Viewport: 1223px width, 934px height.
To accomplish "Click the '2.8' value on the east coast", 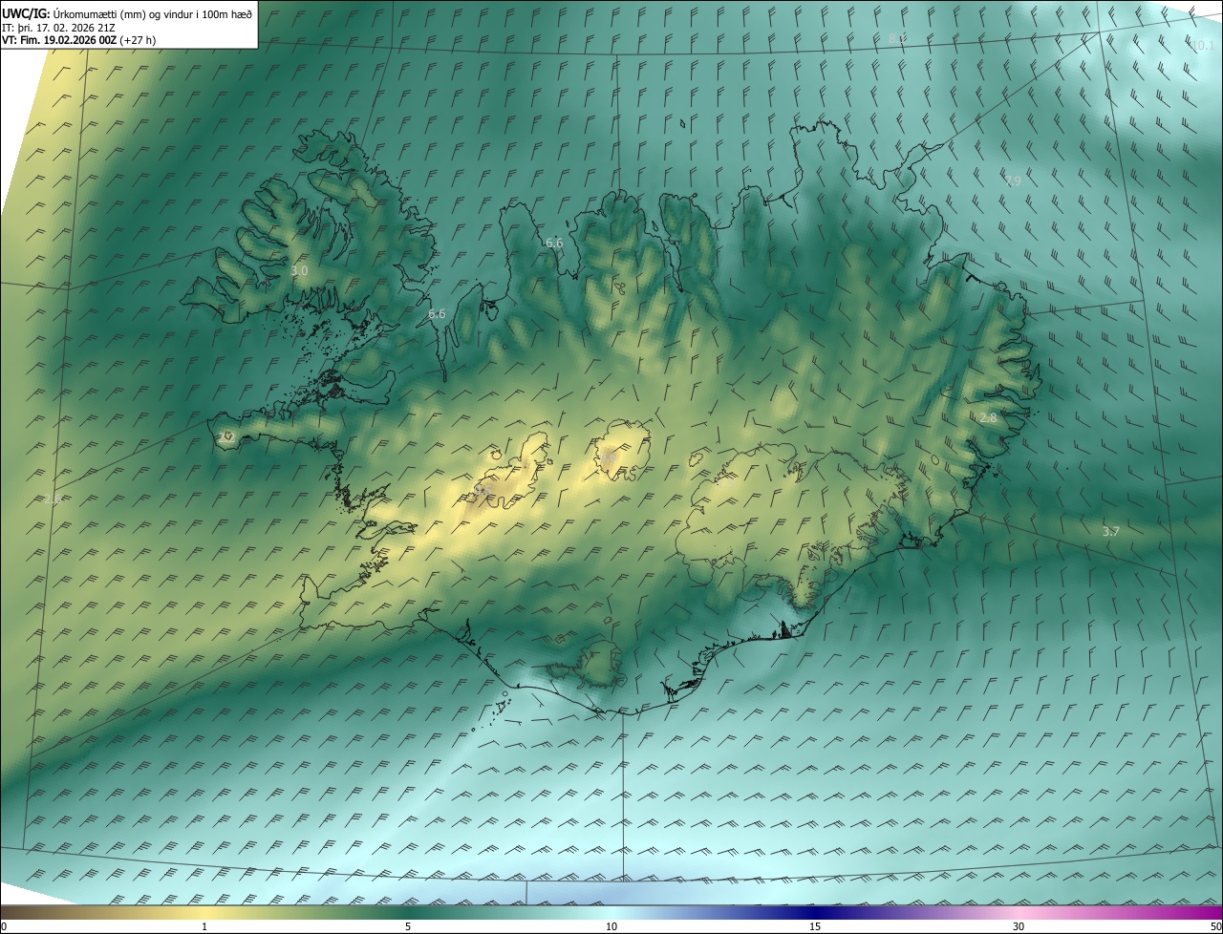I will (x=988, y=418).
